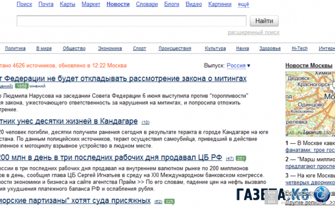
Task: Open the Словари link
Action: point(147,4)
